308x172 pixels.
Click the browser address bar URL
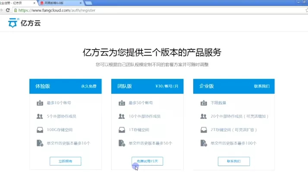click(x=57, y=10)
